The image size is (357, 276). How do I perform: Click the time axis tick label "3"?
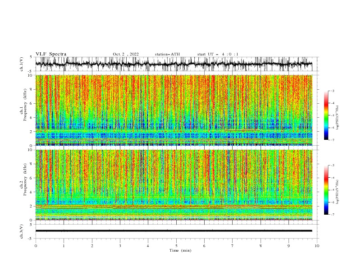[x=120, y=246]
